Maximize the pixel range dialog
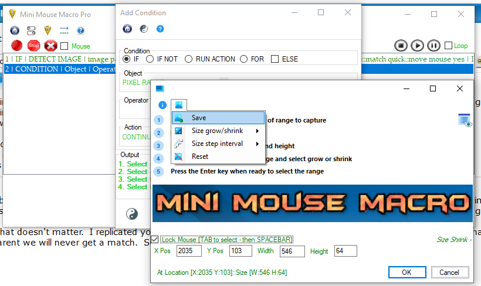Screen dimensions: 481x286 pyautogui.click(x=433, y=88)
